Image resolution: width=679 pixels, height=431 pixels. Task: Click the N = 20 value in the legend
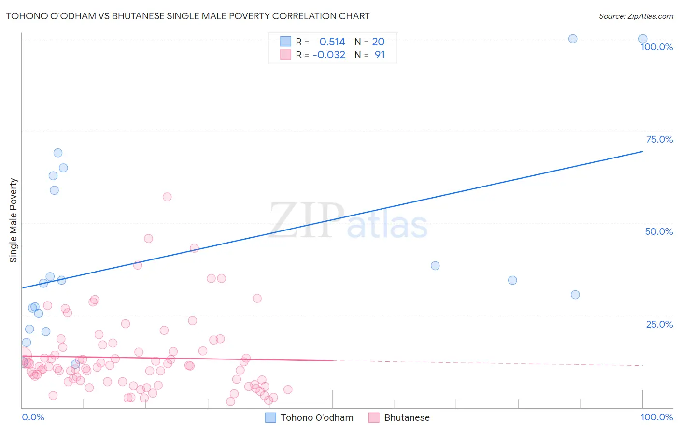369,42
